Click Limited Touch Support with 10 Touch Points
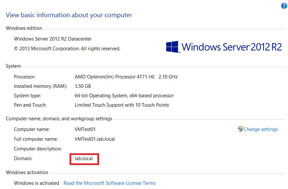 (122, 105)
